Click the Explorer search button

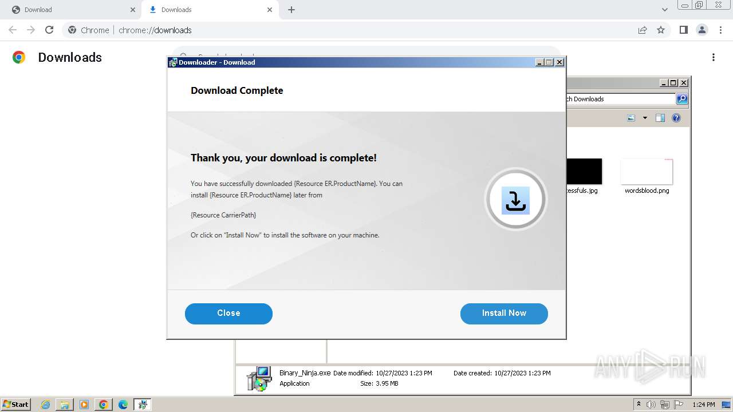tap(682, 99)
